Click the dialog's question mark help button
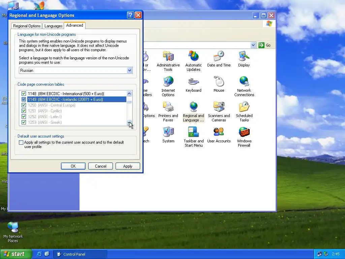Screen dimensions: 345x259 [130, 15]
